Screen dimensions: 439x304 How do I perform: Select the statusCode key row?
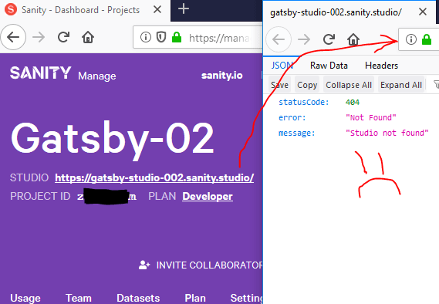[x=303, y=102]
